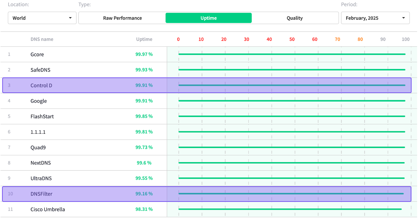This screenshot has height=218, width=418.
Task: Click the Type: label
Action: tap(85, 4)
